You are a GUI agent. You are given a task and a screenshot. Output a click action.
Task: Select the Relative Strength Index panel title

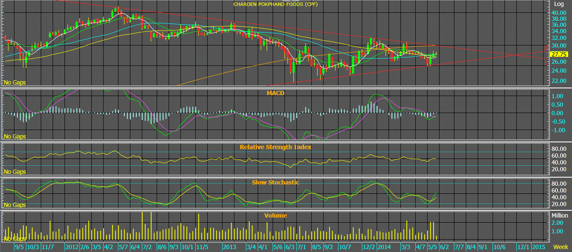275,147
